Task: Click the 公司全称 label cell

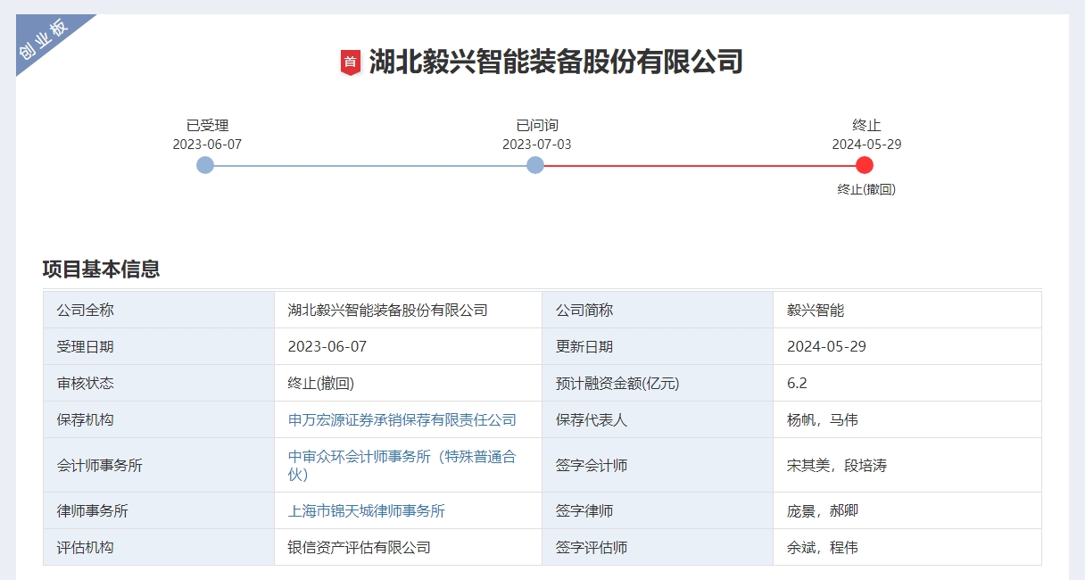Action: pos(159,311)
